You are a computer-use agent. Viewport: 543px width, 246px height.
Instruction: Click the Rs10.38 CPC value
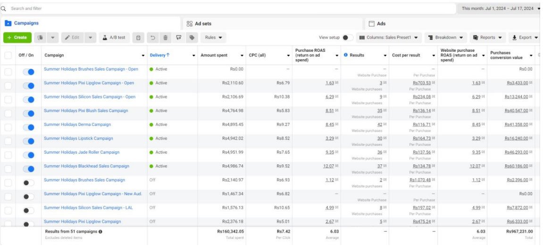point(282,97)
